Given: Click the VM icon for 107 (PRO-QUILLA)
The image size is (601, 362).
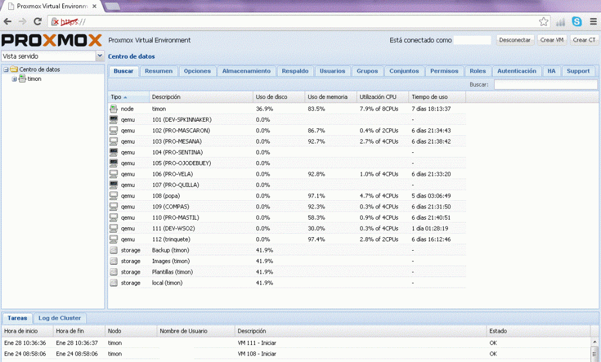Looking at the screenshot, I should [x=113, y=185].
